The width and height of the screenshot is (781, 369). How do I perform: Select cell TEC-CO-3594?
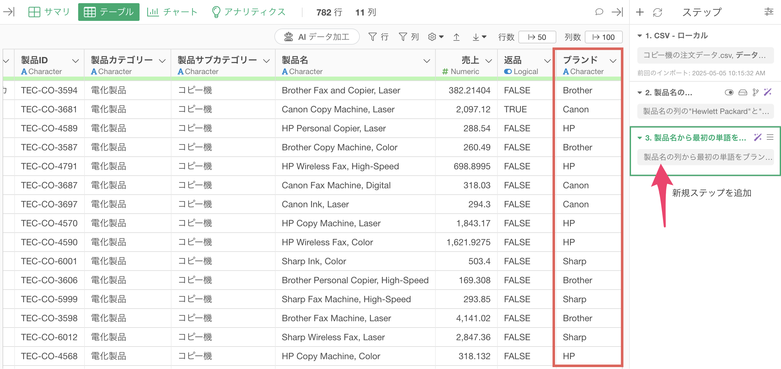[x=49, y=91]
